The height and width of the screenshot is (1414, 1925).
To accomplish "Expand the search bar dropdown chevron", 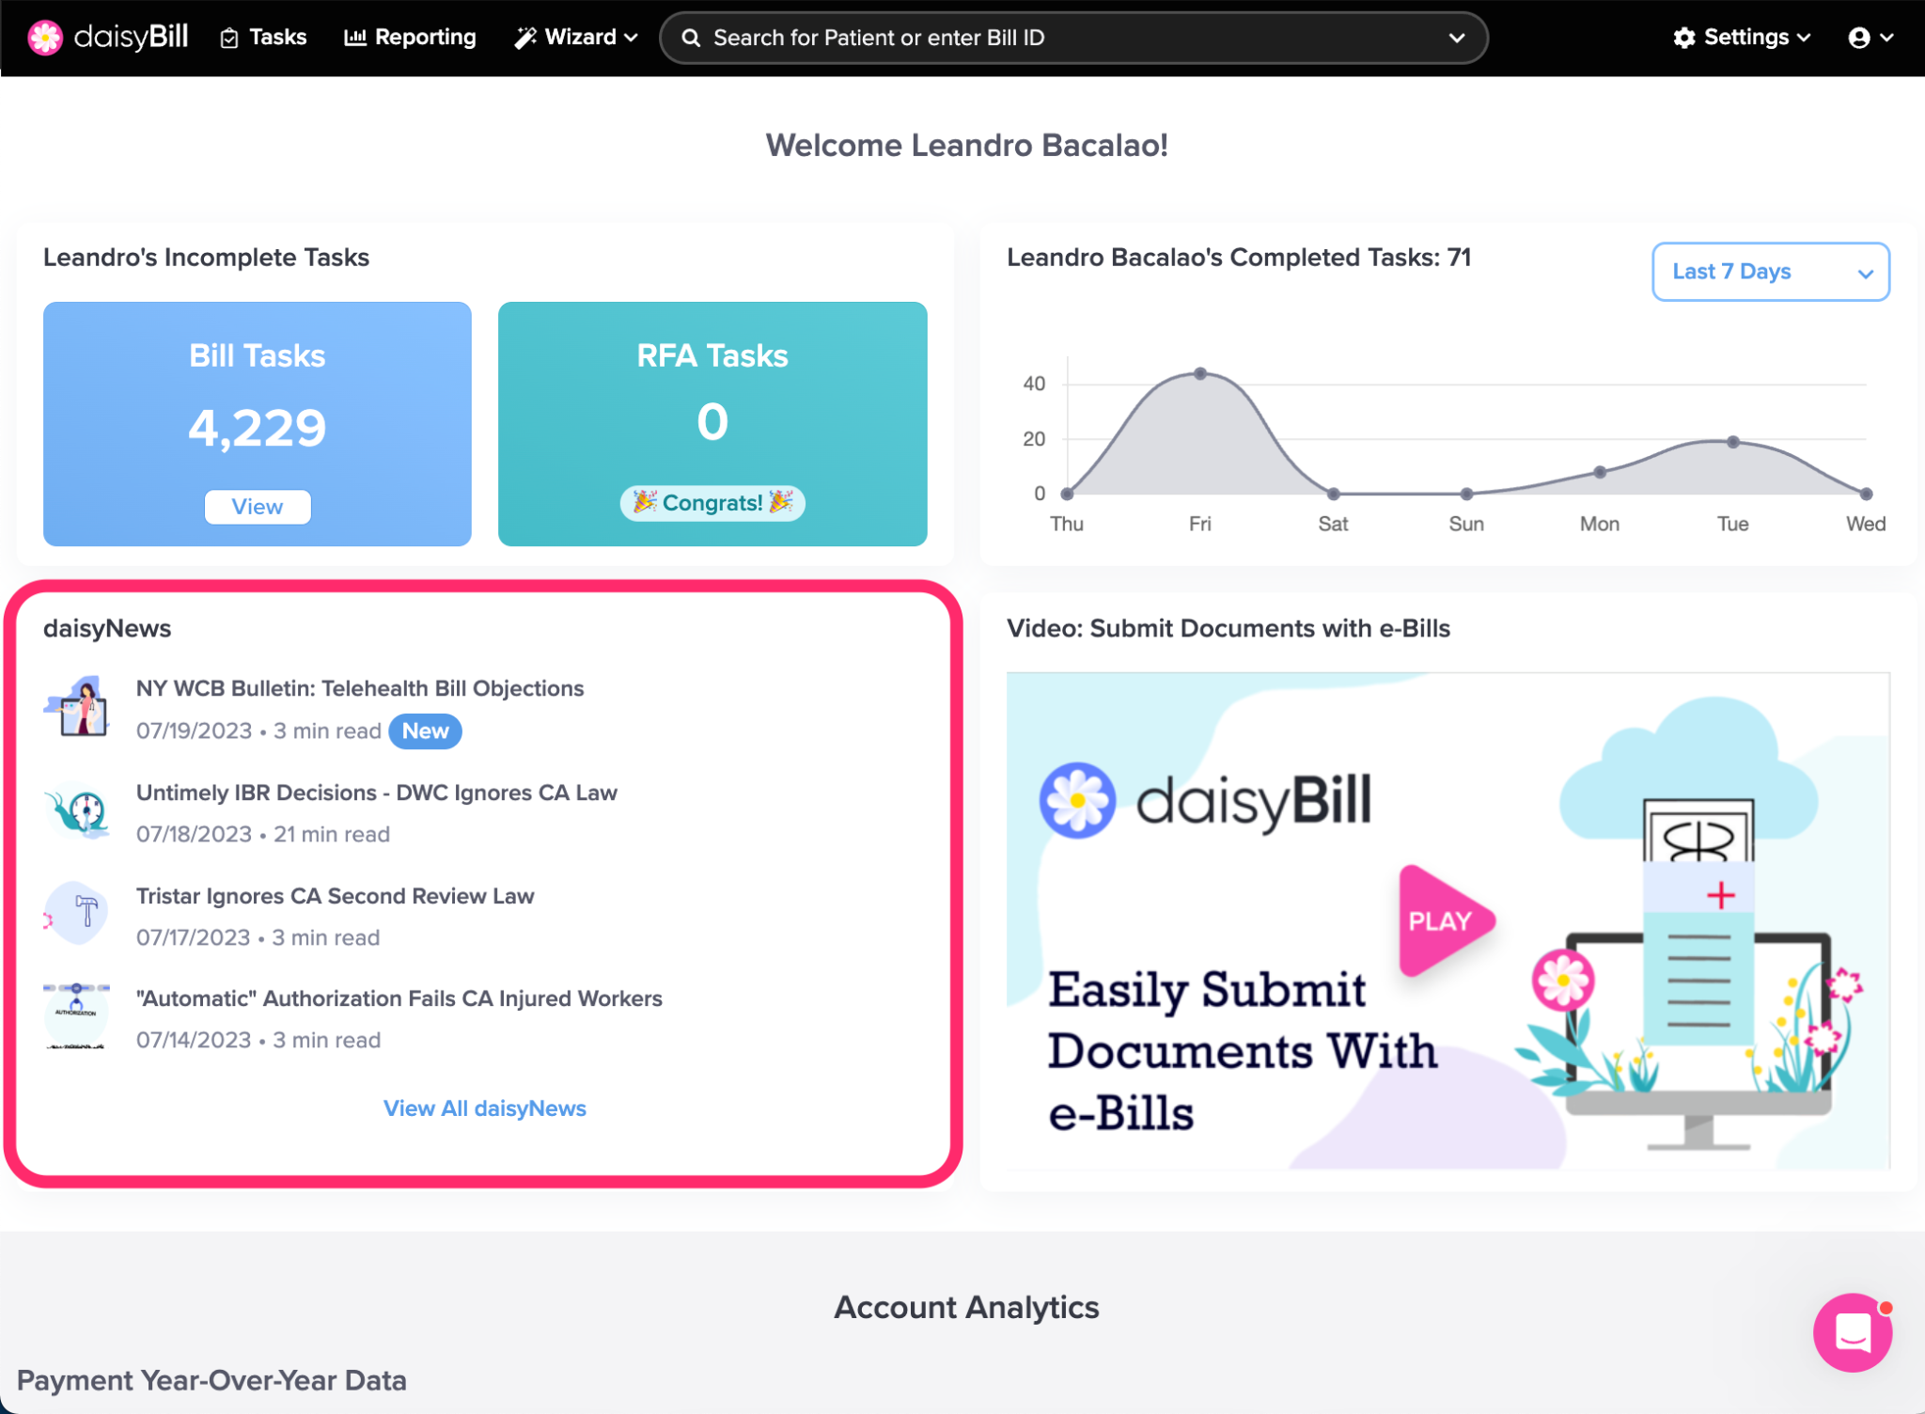I will tap(1456, 38).
